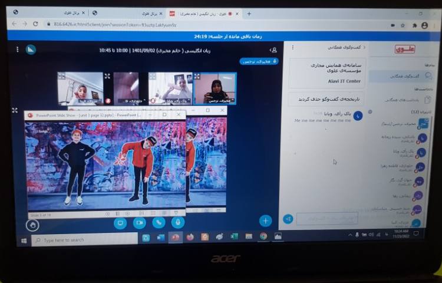Click the remaining time 24:19 banner
Image resolution: width=442 pixels, height=283 pixels.
(227, 37)
